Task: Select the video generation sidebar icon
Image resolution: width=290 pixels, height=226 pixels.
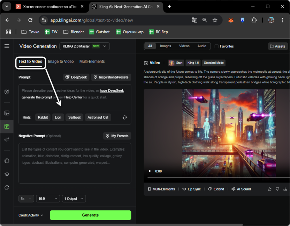Action: click(7, 126)
